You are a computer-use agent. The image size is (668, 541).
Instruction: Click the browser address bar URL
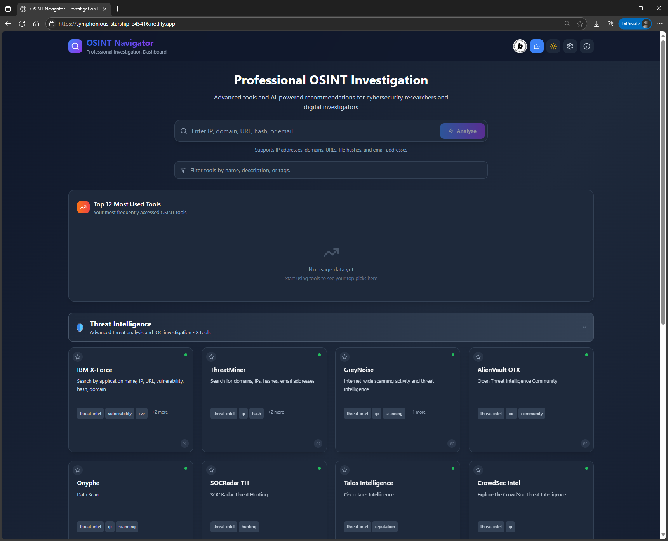pyautogui.click(x=117, y=24)
